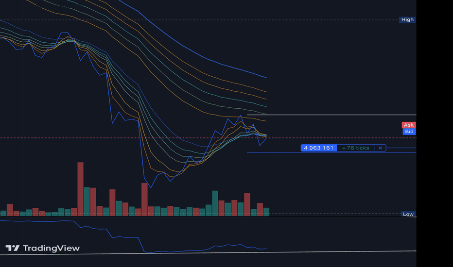Select the order quantity 4 963 161 label
This screenshot has height=267, width=453.
coord(319,148)
